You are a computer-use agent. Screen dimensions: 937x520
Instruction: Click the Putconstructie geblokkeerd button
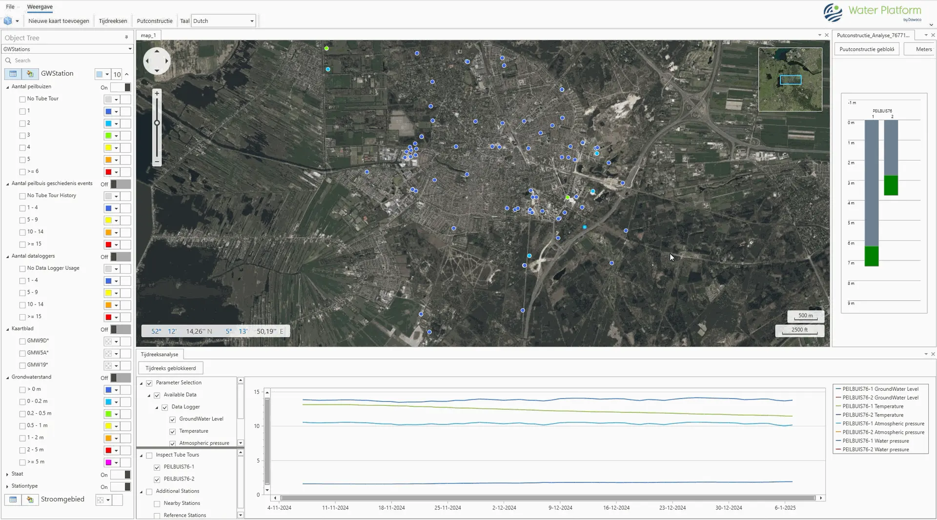[867, 49]
